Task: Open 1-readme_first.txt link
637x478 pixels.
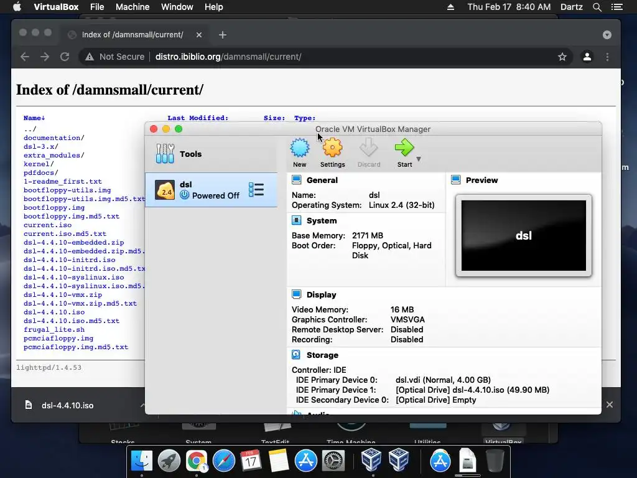Action: [63, 181]
